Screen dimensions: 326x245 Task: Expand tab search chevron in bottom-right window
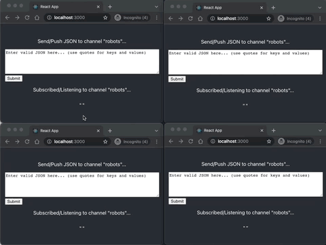click(320, 131)
